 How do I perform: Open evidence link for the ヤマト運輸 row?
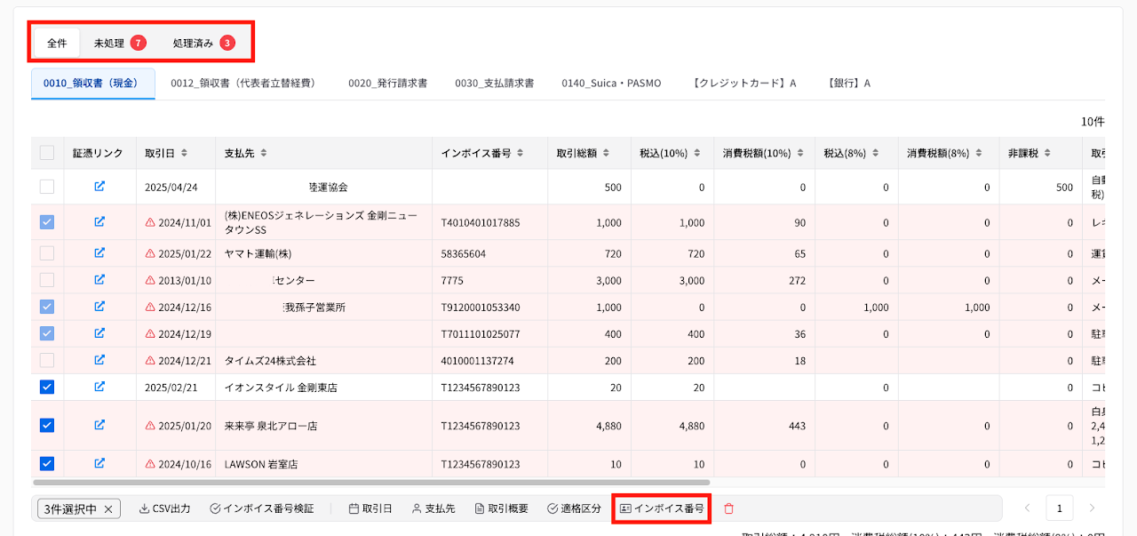point(99,253)
